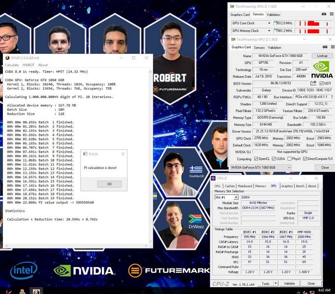Click the BIOS Version value 86.06.13.00.53

coord(281,83)
